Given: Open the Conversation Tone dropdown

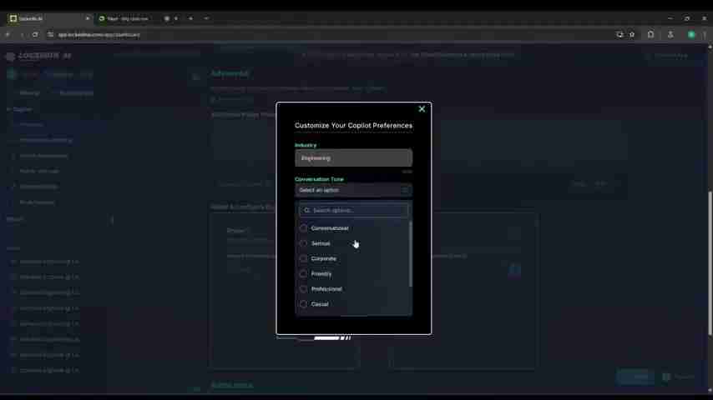Looking at the screenshot, I should pyautogui.click(x=353, y=190).
